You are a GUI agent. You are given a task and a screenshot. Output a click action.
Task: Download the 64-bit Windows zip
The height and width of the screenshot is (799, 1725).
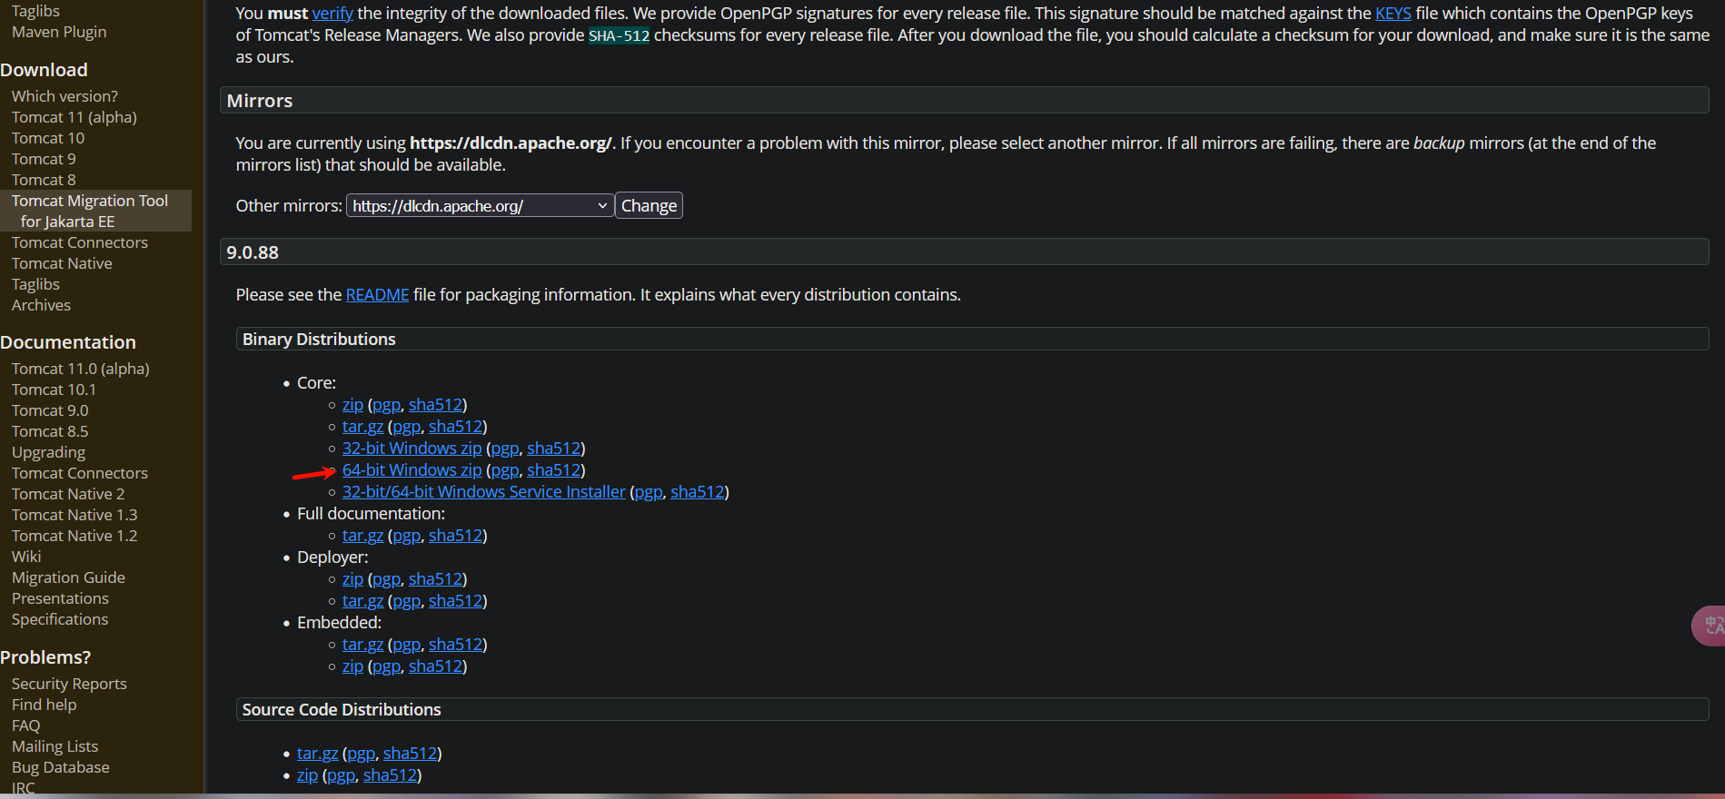pyautogui.click(x=411, y=470)
